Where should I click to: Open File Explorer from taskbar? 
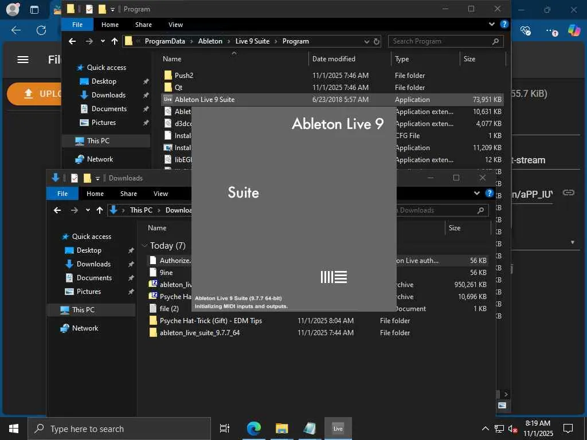click(x=281, y=429)
